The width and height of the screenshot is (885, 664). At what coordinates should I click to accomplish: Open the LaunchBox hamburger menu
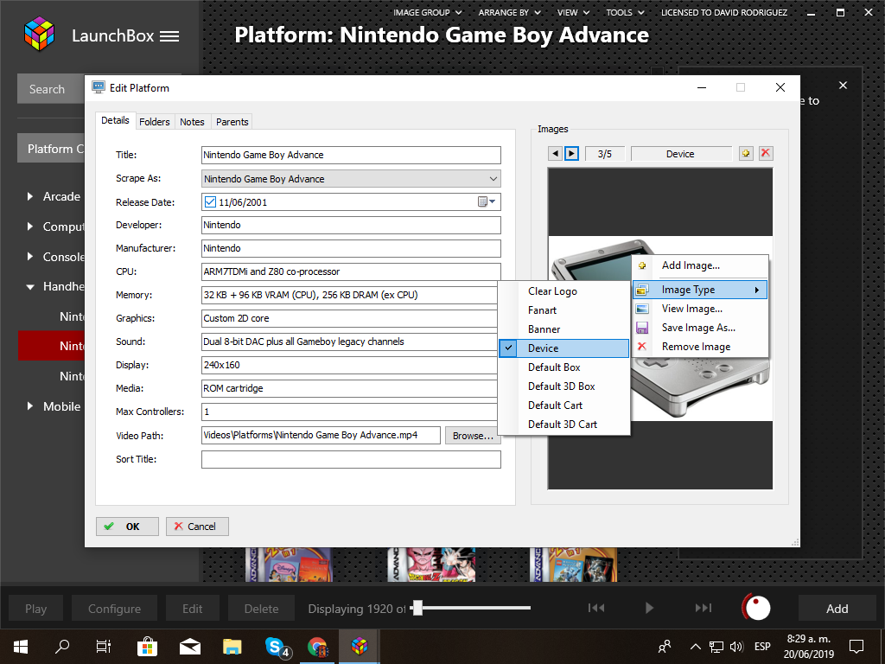(169, 36)
